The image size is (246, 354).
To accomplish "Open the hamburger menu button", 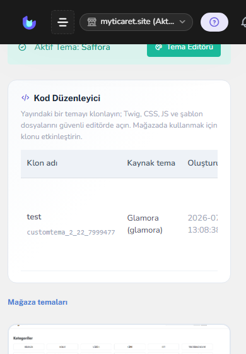I will tap(62, 22).
